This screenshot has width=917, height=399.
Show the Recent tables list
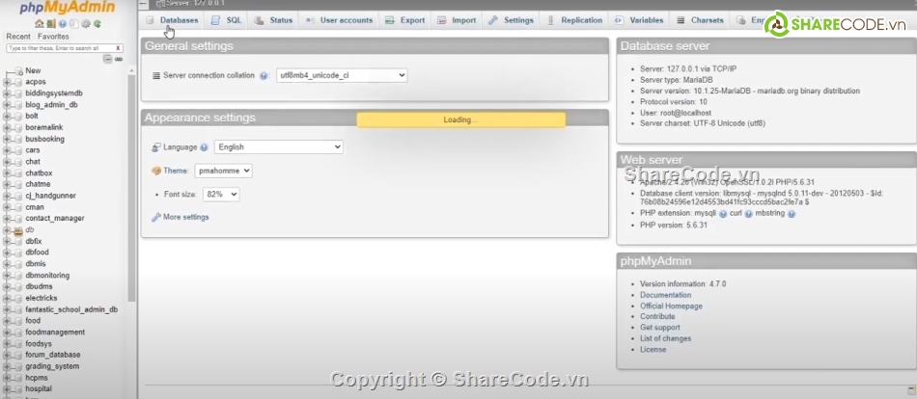click(18, 37)
